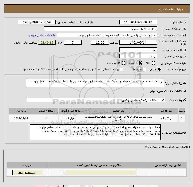Click the کد خدمت column header
Image resolution: width=193 pixels, height=187 pixels.
click(x=166, y=111)
